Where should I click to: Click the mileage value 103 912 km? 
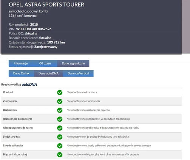coord(56,42)
